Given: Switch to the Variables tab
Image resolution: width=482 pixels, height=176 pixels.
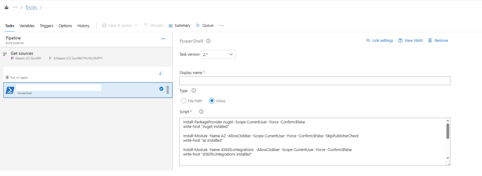Looking at the screenshot, I should [x=27, y=26].
